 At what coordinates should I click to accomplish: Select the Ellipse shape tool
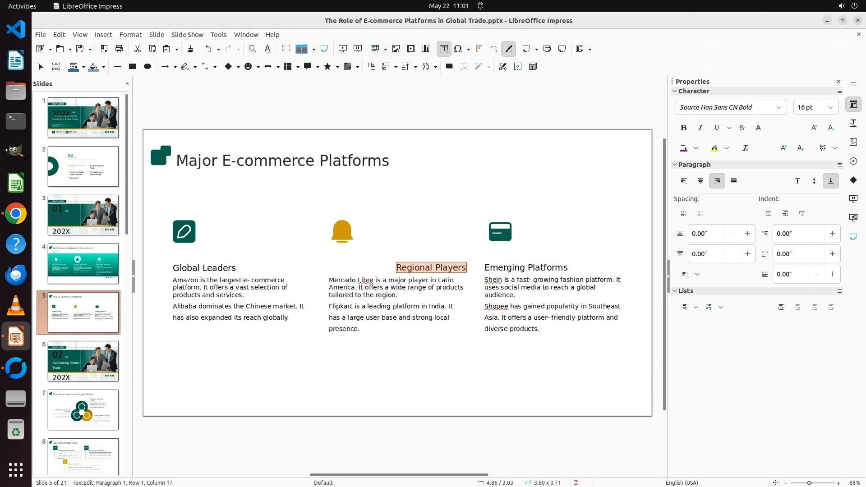click(147, 66)
